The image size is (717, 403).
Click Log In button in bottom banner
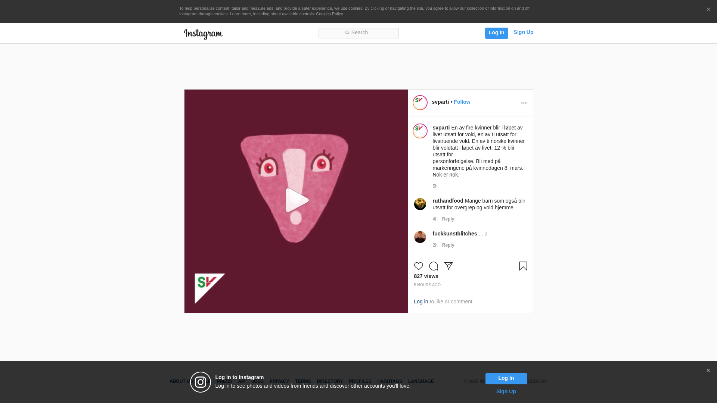(506, 378)
